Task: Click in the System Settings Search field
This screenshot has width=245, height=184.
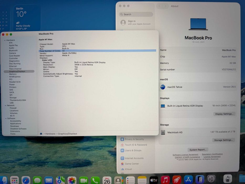Action: [136, 14]
